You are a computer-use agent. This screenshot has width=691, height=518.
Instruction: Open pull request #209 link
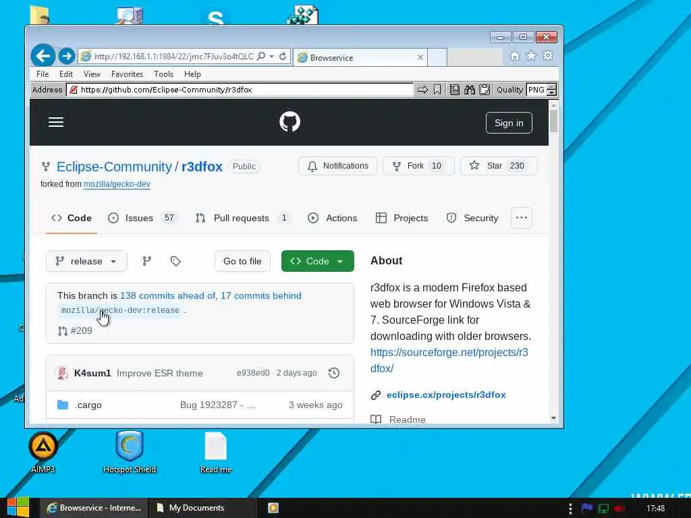click(x=76, y=330)
